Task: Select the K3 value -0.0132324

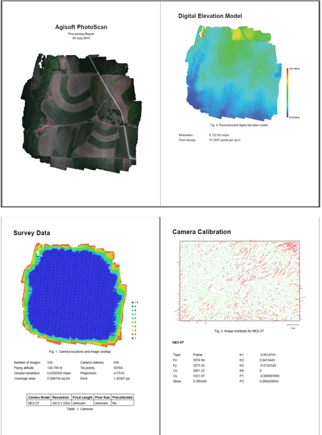Action: [x=268, y=365]
